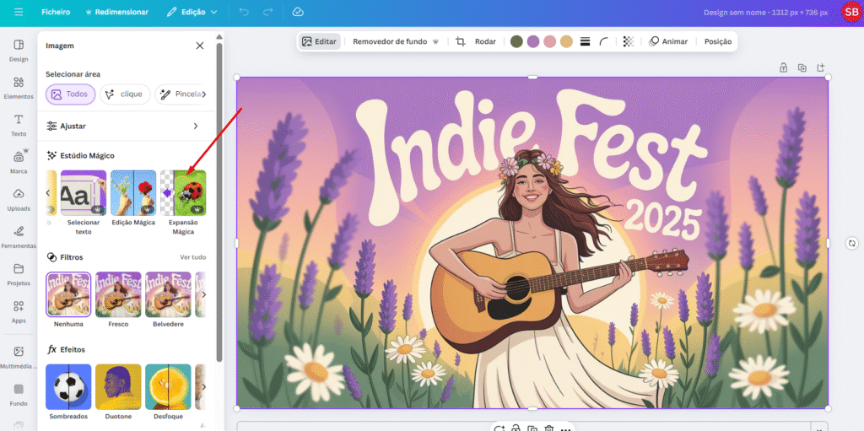The image size is (864, 431).
Task: Apply the Desfoque effect
Action: tap(168, 392)
